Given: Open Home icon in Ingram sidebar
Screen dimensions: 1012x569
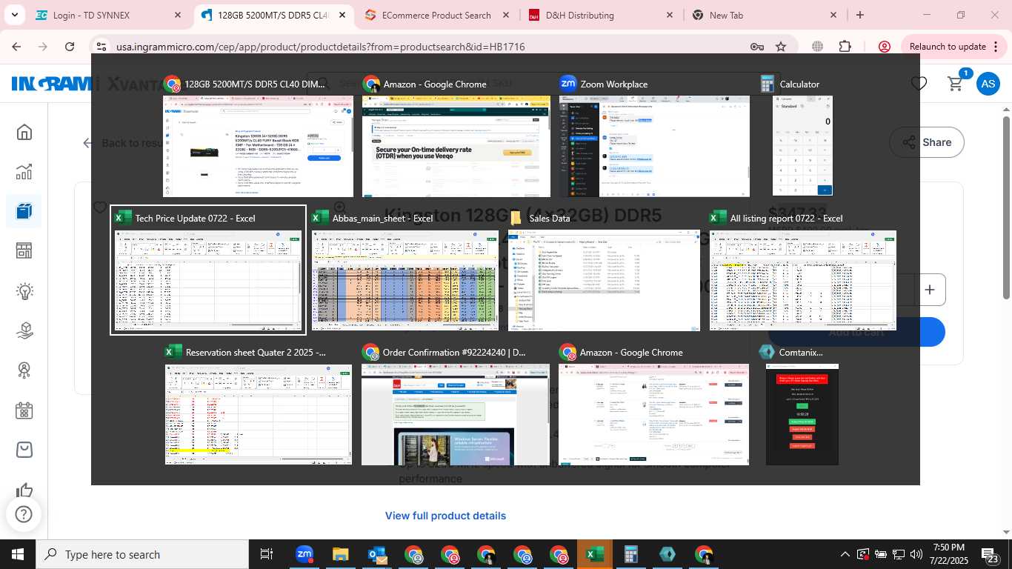Looking at the screenshot, I should pos(24,133).
